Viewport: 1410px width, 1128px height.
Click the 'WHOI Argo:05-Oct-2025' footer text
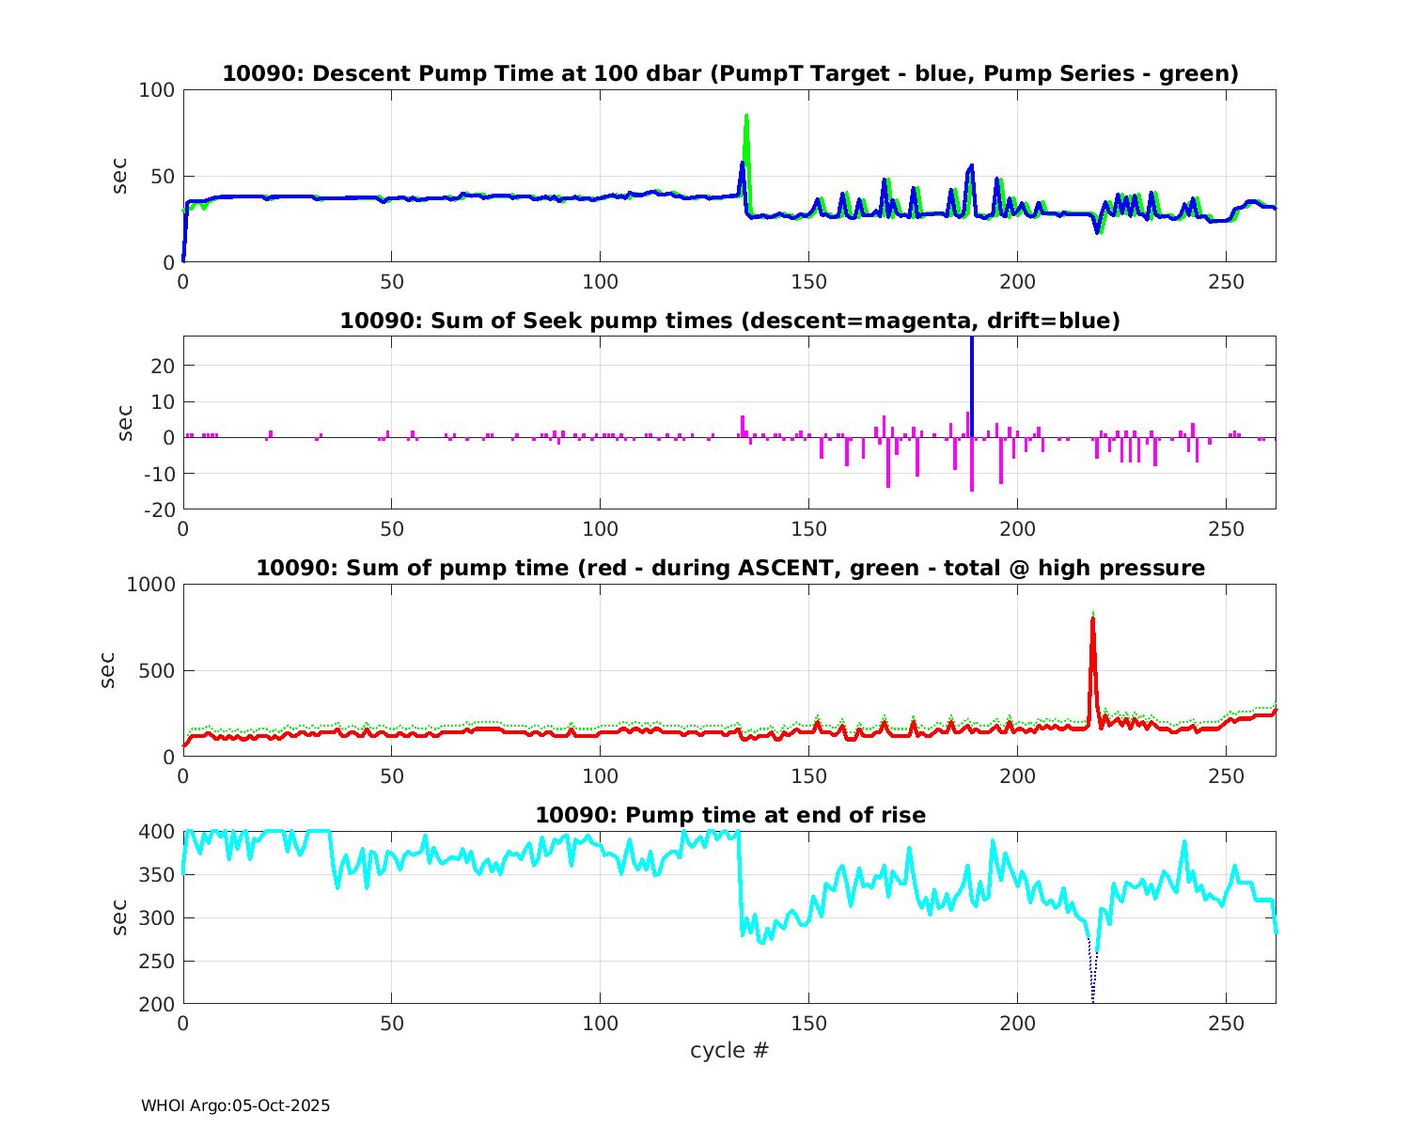click(x=235, y=1106)
